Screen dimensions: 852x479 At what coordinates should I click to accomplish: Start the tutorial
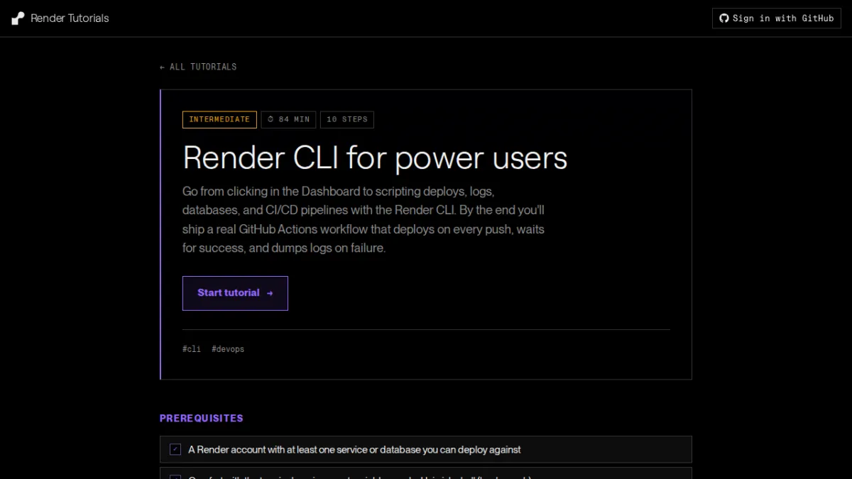point(235,293)
